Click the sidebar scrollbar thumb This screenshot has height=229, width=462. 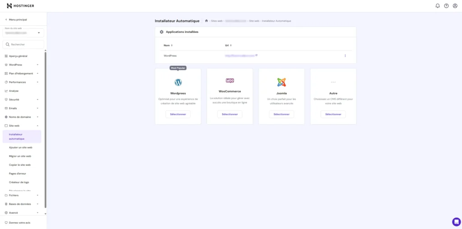pyautogui.click(x=46, y=129)
